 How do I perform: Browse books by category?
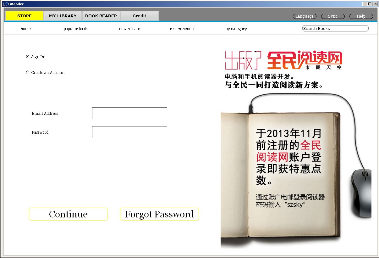click(236, 29)
